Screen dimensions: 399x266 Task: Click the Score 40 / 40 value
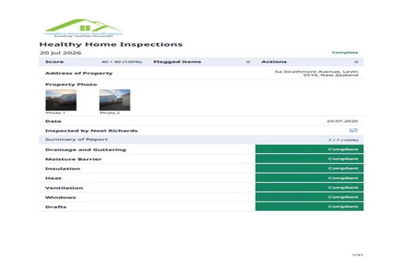[x=122, y=62]
